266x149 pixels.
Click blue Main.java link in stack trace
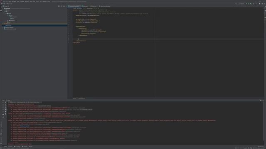coord(25,126)
